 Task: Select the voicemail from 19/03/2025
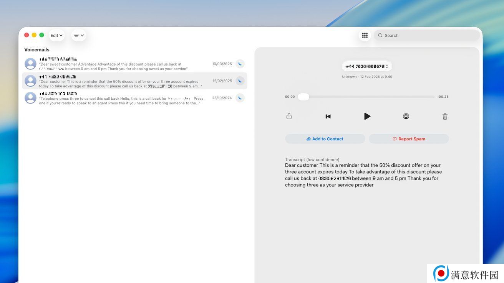pyautogui.click(x=123, y=64)
